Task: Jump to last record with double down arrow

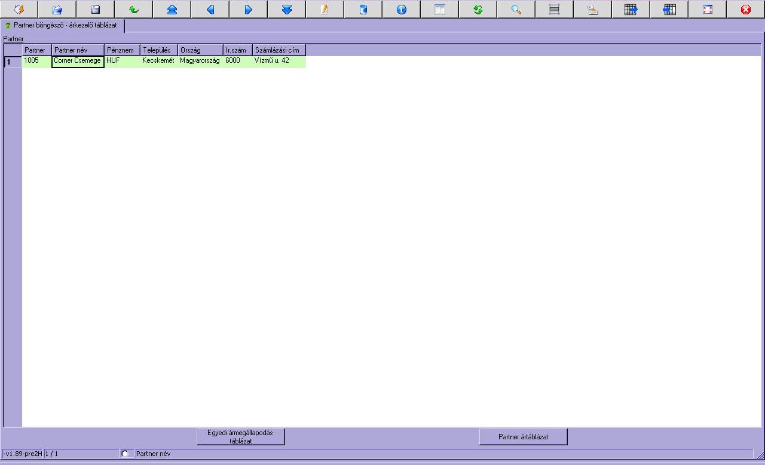Action: (x=287, y=10)
